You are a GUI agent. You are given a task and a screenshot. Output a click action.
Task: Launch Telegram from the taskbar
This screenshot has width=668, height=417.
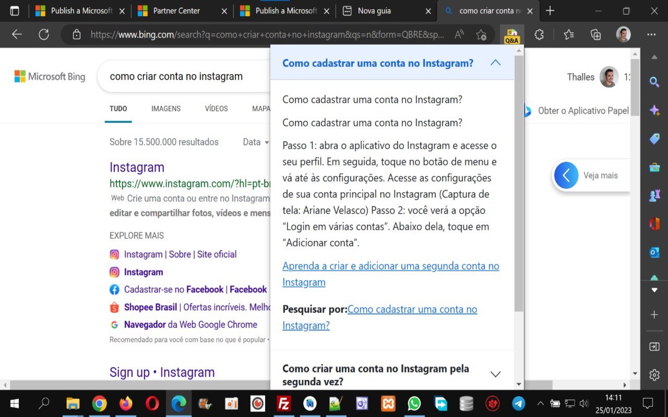519,403
